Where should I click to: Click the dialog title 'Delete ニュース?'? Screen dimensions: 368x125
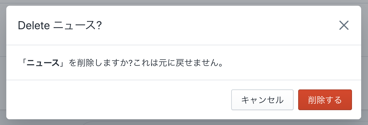coord(60,26)
